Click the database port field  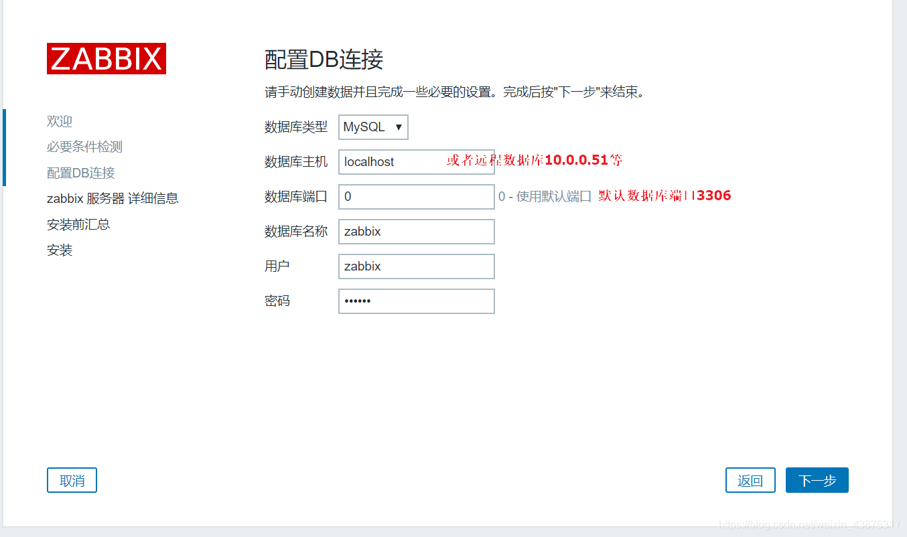(x=417, y=197)
